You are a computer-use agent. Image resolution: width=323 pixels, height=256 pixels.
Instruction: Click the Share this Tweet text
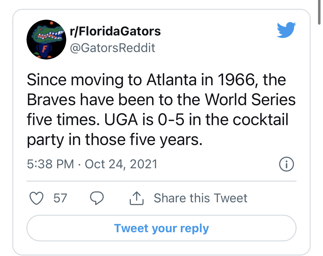pyautogui.click(x=200, y=198)
